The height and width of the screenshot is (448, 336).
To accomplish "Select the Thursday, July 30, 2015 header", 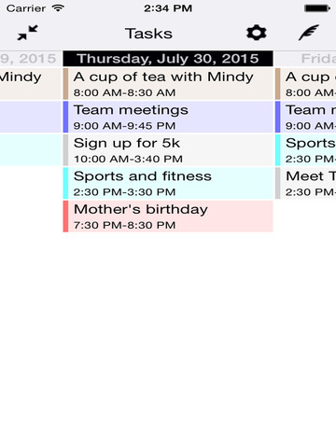I will (x=168, y=59).
